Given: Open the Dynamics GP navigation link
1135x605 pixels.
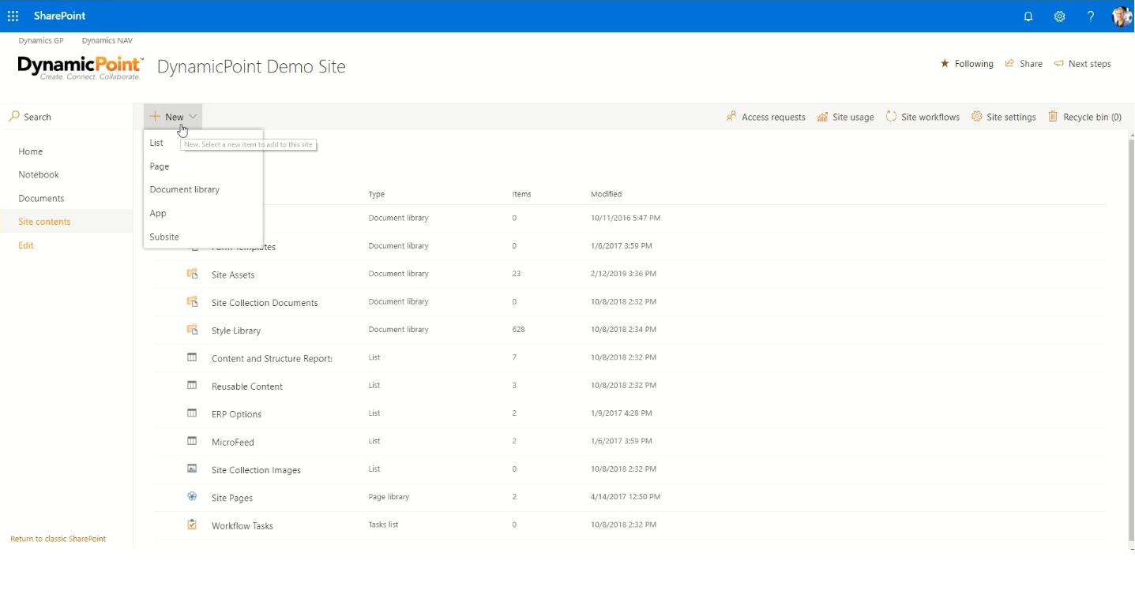Looking at the screenshot, I should click(x=41, y=40).
